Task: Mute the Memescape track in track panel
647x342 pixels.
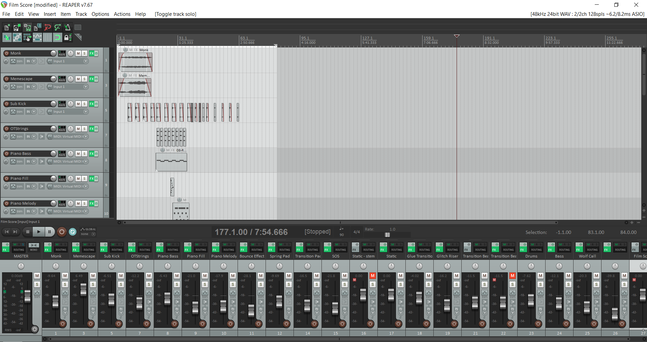Action: (78, 79)
